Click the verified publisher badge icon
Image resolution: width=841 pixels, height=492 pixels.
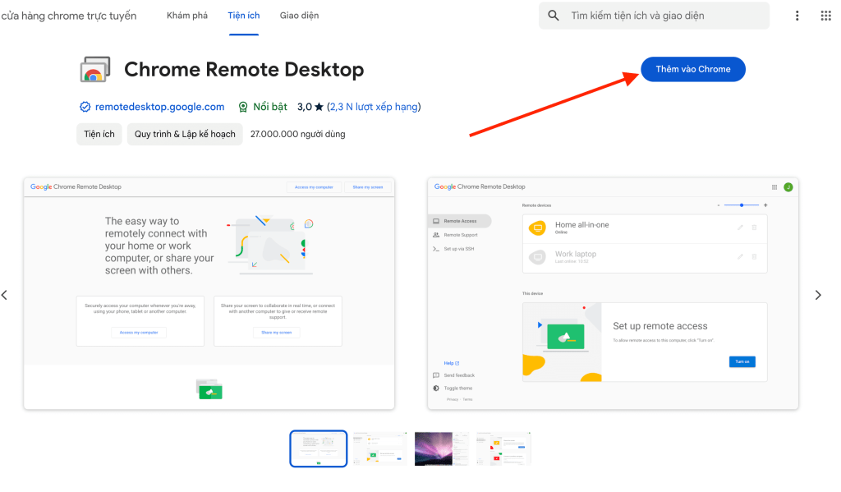[x=85, y=107]
